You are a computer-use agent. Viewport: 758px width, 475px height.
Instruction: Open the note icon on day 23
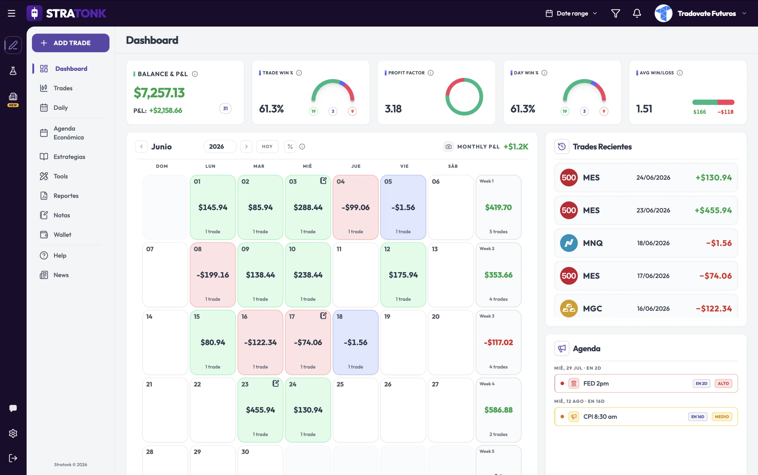[x=276, y=383]
